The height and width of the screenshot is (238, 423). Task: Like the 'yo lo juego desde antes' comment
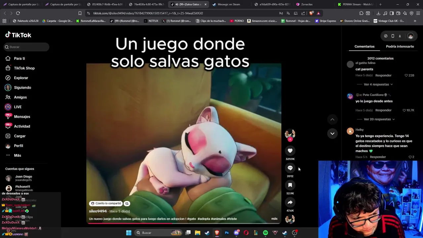pos(404,110)
